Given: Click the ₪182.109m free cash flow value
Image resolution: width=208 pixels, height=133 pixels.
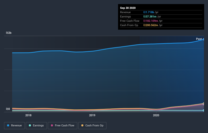Looking at the screenshot, I should click(150, 21).
